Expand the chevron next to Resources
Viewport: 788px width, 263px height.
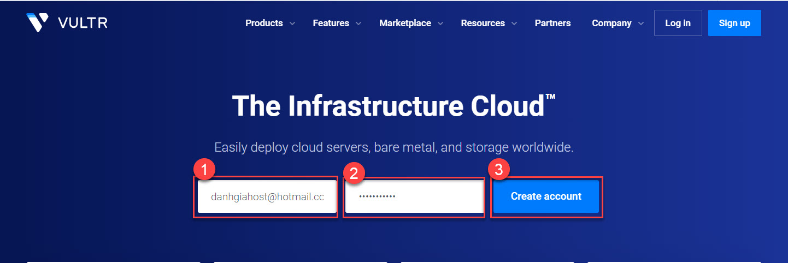point(514,23)
